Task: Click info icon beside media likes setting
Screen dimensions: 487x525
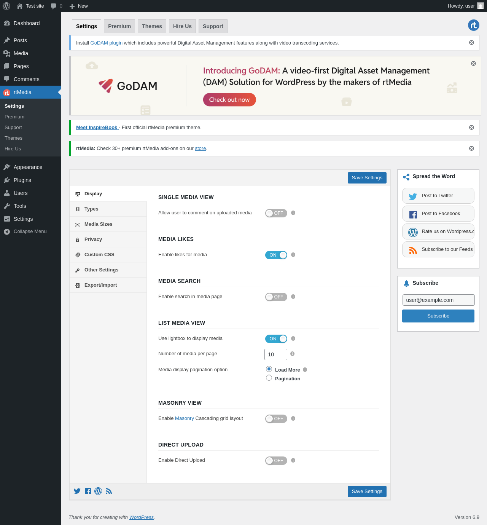Action: [293, 255]
